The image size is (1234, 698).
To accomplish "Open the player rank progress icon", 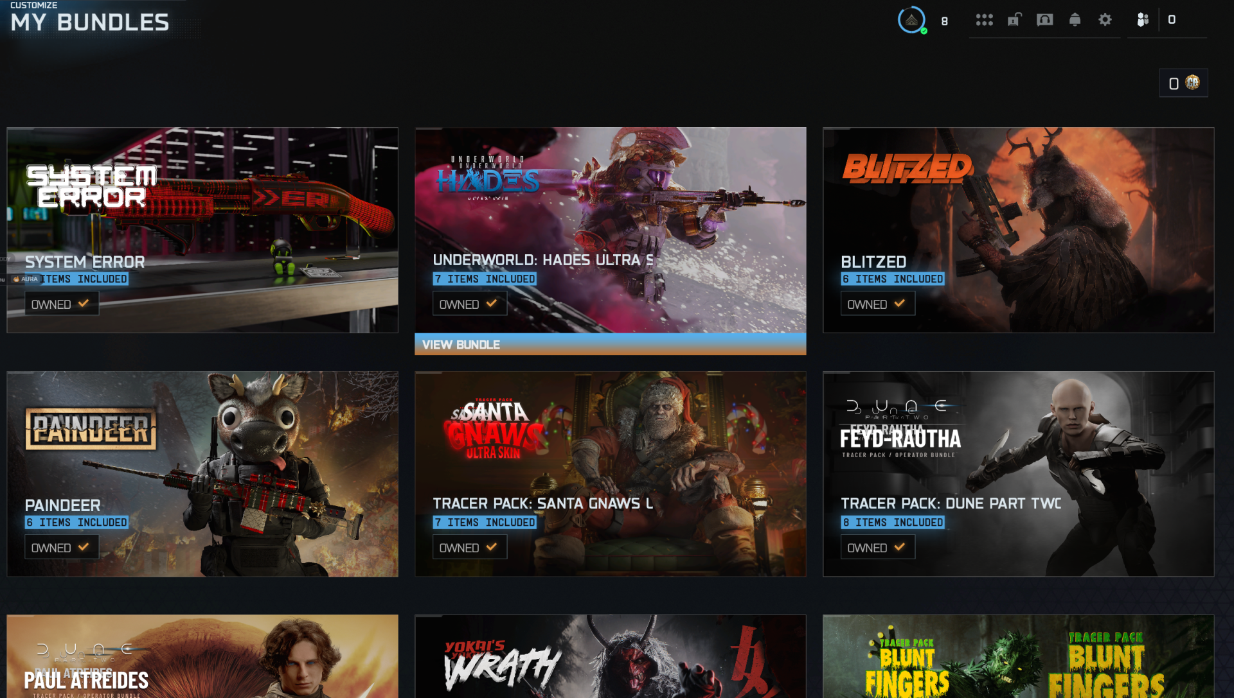I will click(x=911, y=21).
